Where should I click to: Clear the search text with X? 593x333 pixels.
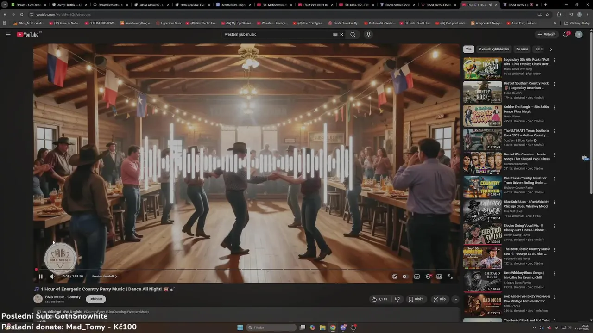click(x=342, y=34)
